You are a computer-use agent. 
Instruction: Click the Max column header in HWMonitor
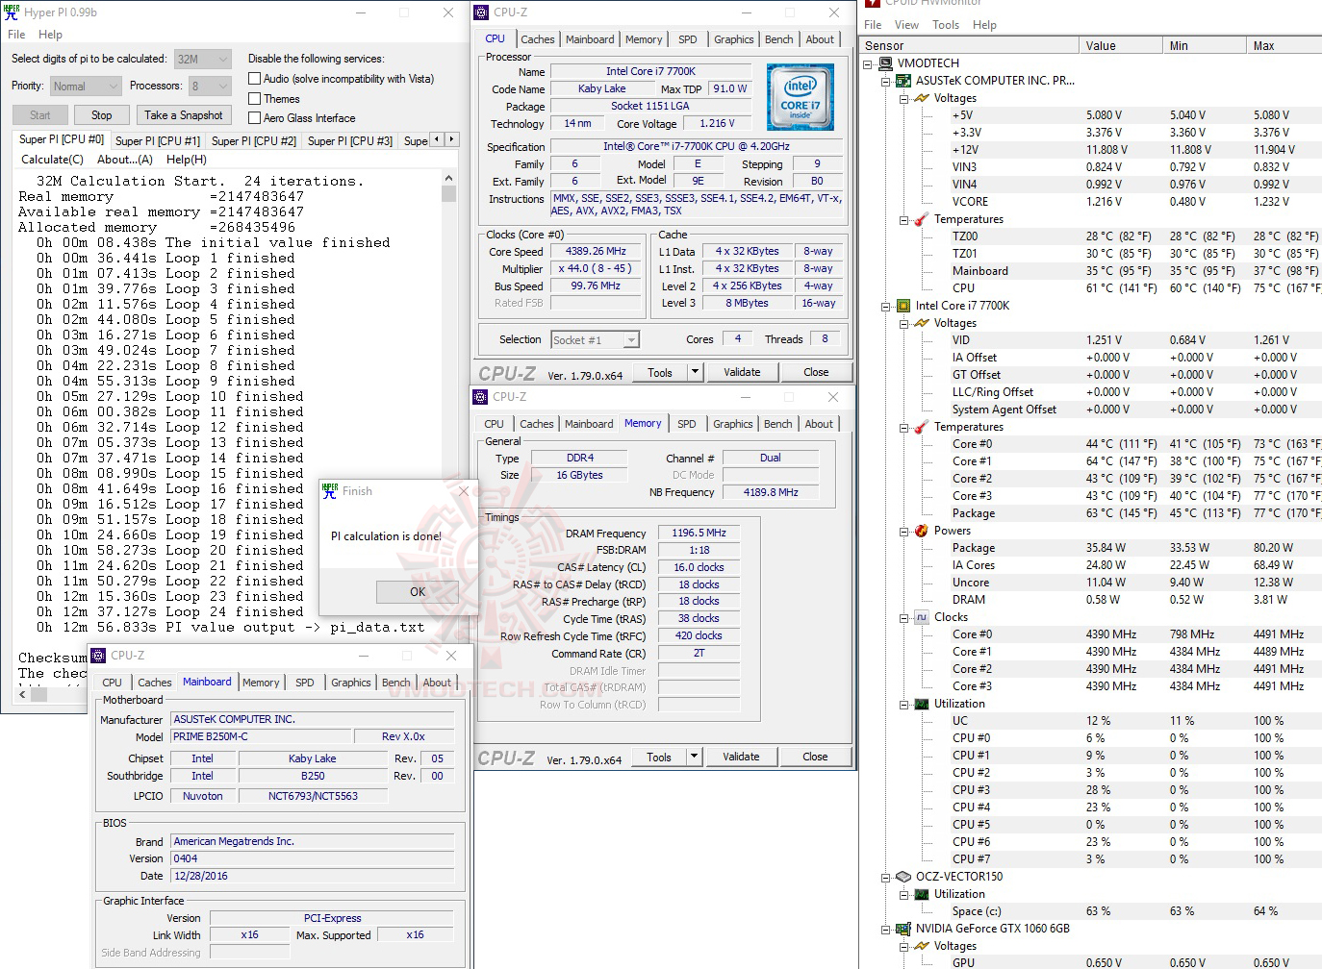click(1284, 45)
